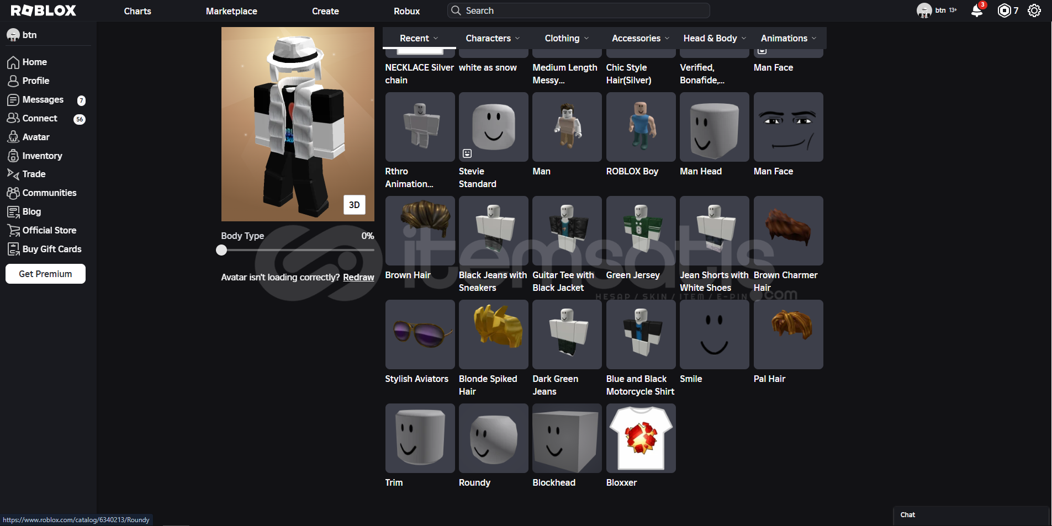Open the Communities sidebar link

point(50,193)
